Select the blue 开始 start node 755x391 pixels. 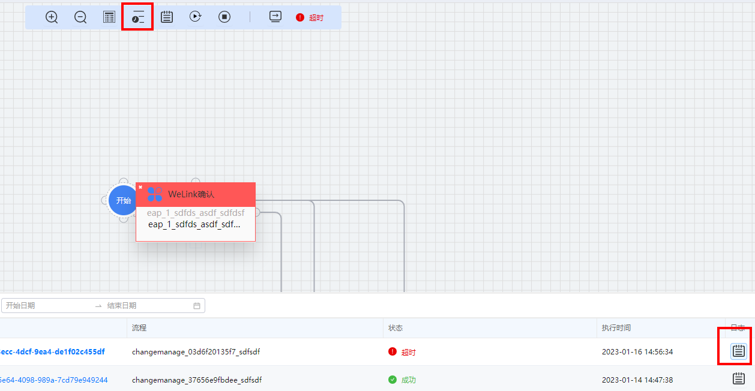point(123,200)
